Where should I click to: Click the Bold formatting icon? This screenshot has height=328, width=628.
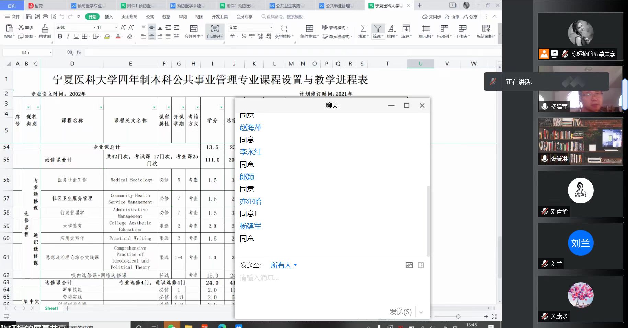pyautogui.click(x=60, y=36)
